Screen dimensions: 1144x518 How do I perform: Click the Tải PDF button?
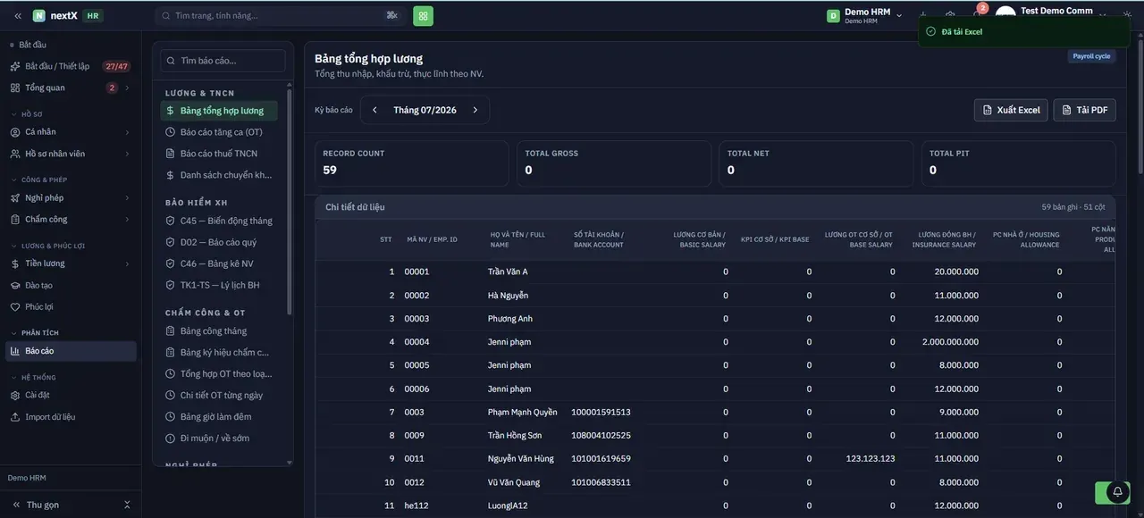(x=1084, y=110)
